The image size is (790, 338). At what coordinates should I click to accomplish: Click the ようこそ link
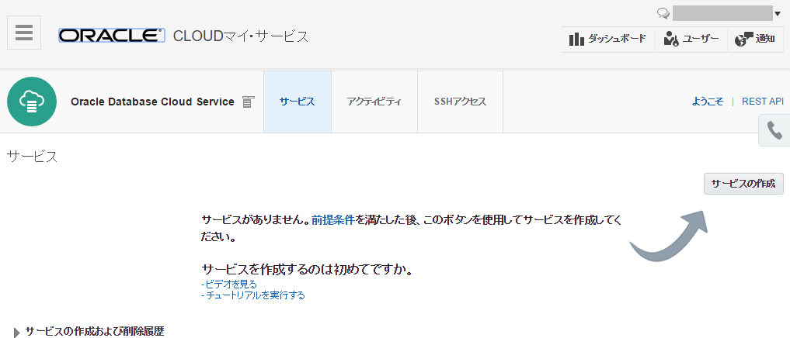point(708,102)
